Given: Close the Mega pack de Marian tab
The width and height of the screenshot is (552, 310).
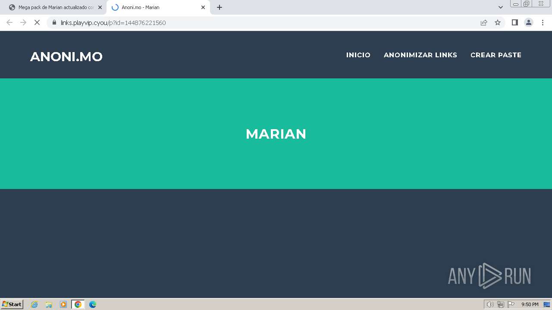Looking at the screenshot, I should [x=100, y=7].
